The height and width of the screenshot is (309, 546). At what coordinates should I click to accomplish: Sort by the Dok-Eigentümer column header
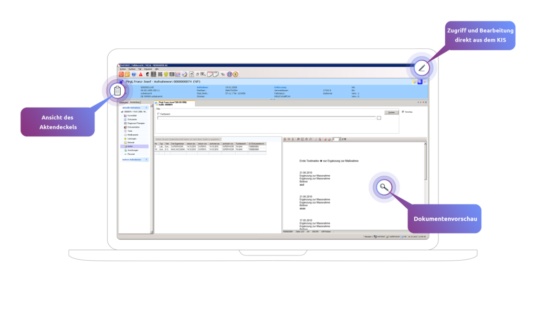pyautogui.click(x=178, y=144)
